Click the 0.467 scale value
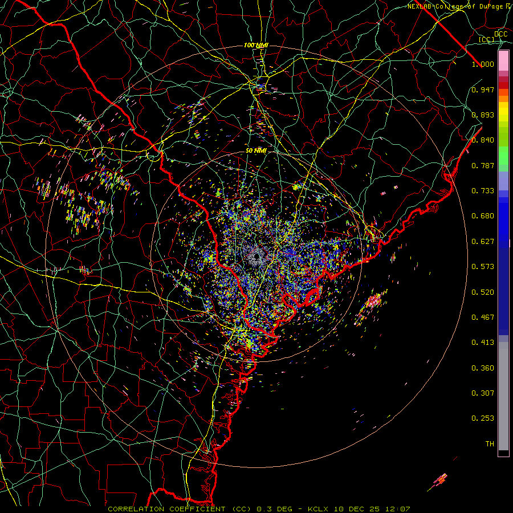 click(483, 317)
